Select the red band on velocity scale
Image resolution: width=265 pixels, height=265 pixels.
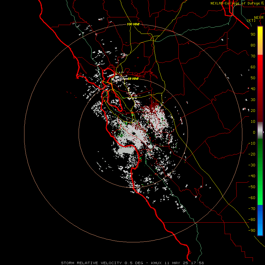pyautogui.click(x=260, y=88)
